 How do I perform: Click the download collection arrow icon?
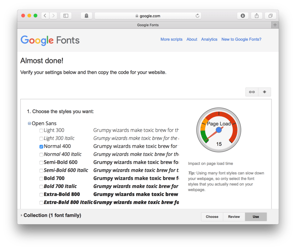click(x=265, y=92)
